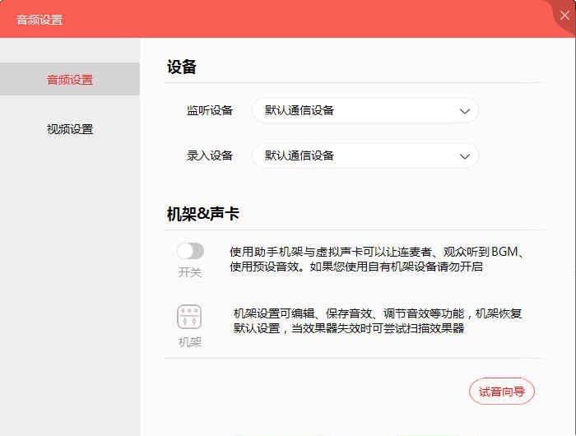
Task: Expand the 监听设备 dropdown list
Action: (x=365, y=110)
